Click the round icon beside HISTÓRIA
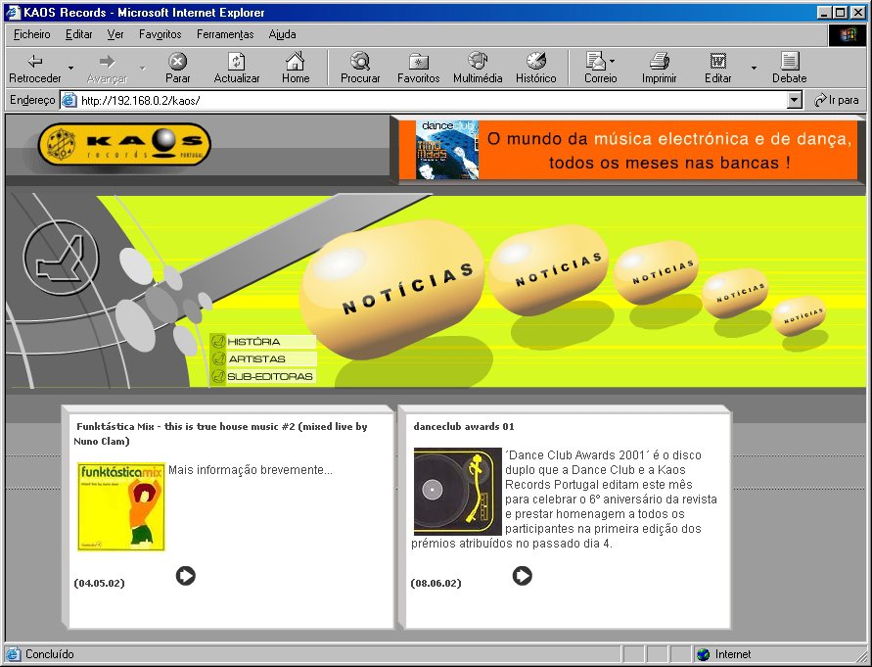Viewport: 872px width, 667px height. [218, 341]
